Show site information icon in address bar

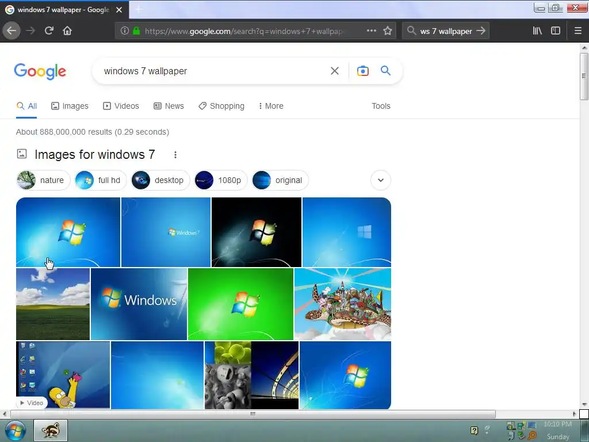124,31
